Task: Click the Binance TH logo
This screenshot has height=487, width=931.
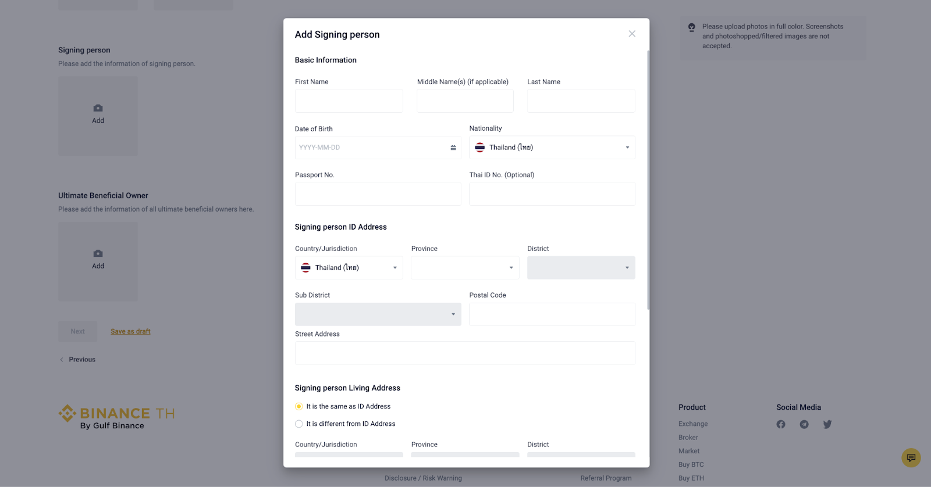Action: pos(116,417)
